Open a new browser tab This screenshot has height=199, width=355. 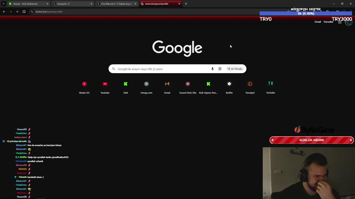tap(186, 4)
